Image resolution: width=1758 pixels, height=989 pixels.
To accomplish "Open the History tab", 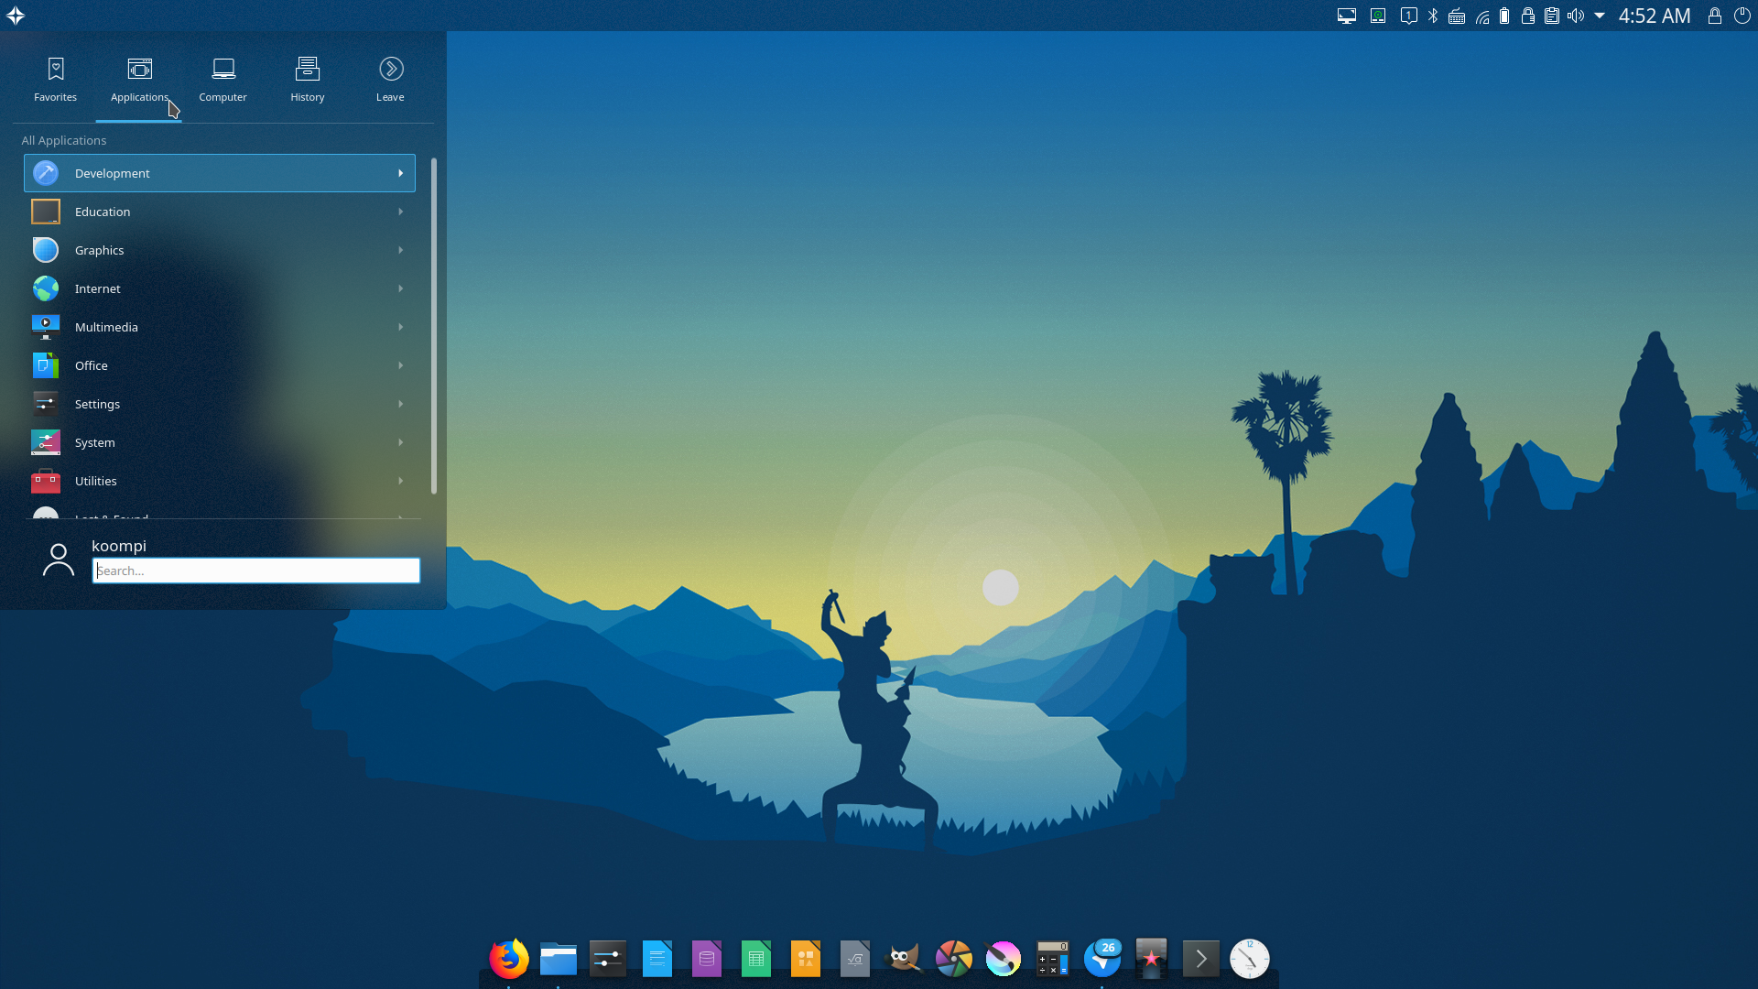I will tap(308, 80).
